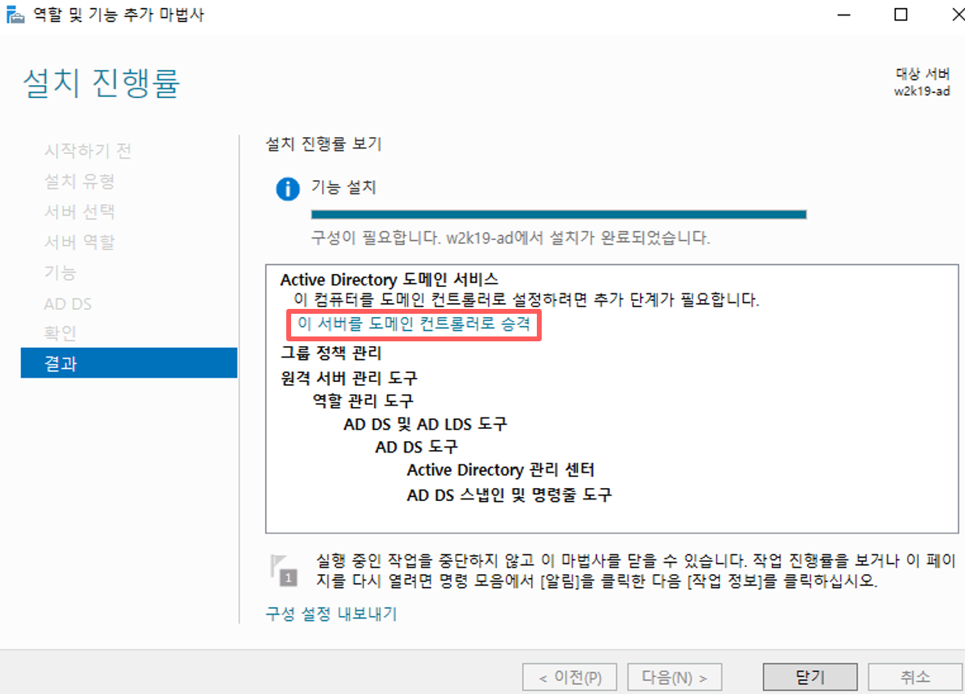Click the 다음(N) button
Viewport: 965px width, 694px height.
tap(675, 677)
